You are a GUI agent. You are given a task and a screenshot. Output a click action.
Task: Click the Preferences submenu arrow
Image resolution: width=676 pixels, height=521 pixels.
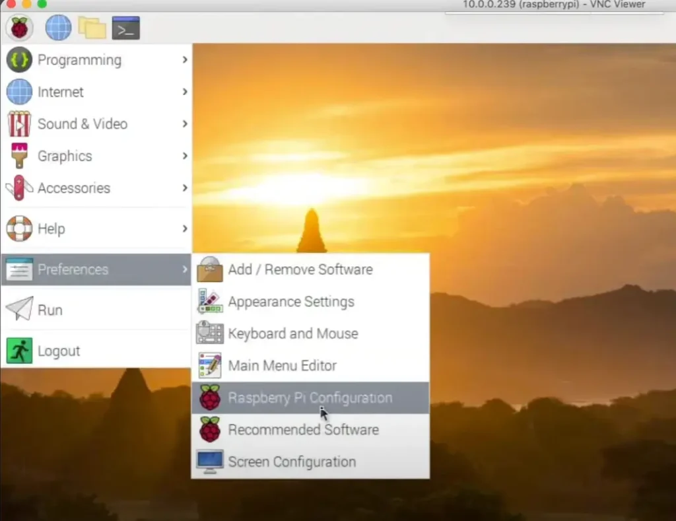tap(185, 269)
